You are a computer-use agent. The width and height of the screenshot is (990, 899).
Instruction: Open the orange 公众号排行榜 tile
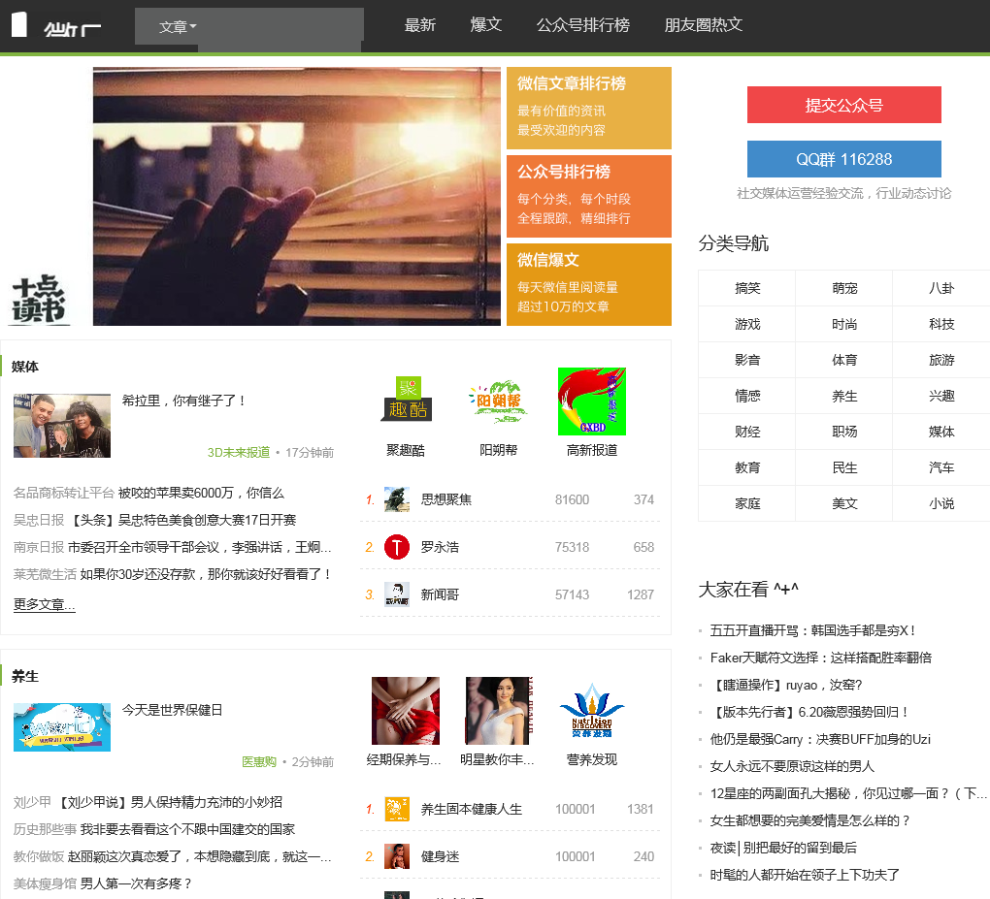tap(589, 196)
